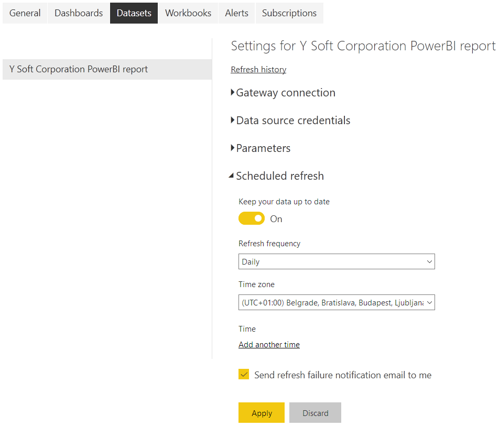Click Add another time link
This screenshot has width=499, height=427.
pyautogui.click(x=269, y=345)
